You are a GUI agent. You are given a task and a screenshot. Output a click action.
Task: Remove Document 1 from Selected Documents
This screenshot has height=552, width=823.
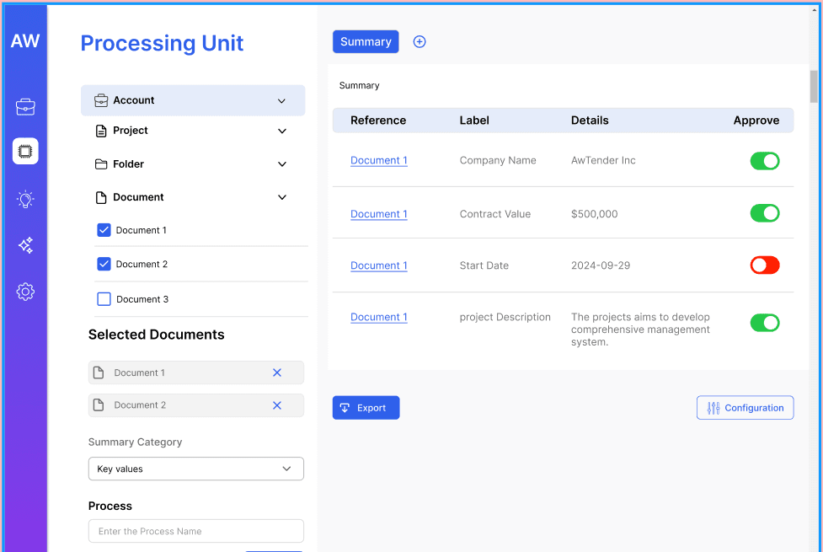(277, 372)
